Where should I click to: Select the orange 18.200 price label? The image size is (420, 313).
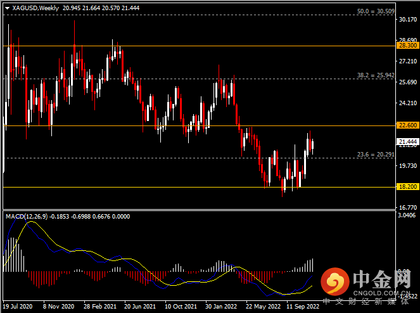click(x=406, y=187)
